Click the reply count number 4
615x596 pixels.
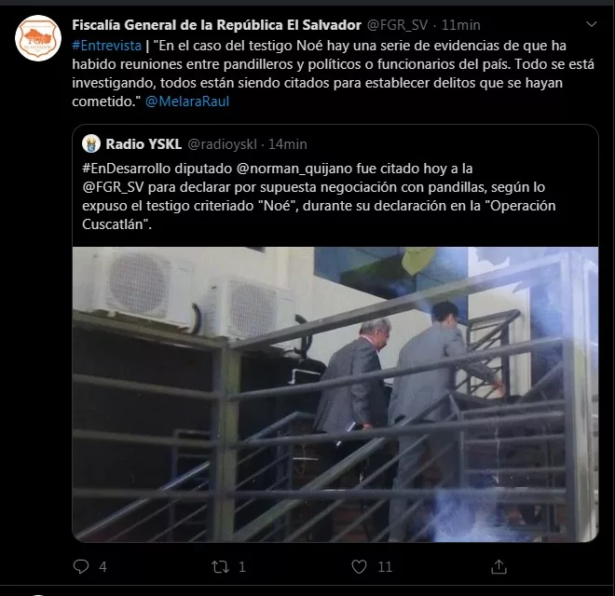(x=102, y=567)
